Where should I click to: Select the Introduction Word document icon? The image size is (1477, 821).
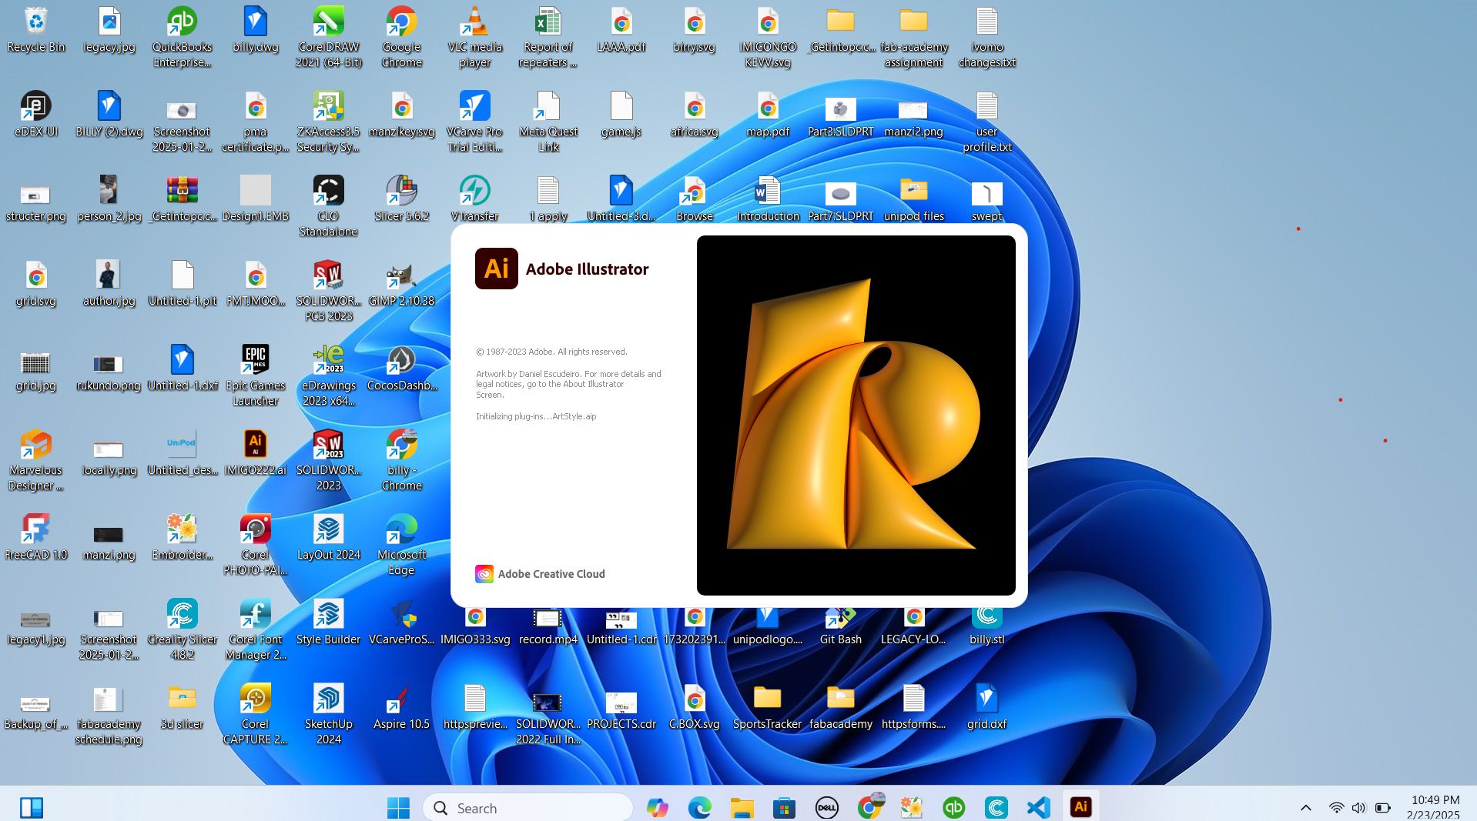tap(767, 199)
